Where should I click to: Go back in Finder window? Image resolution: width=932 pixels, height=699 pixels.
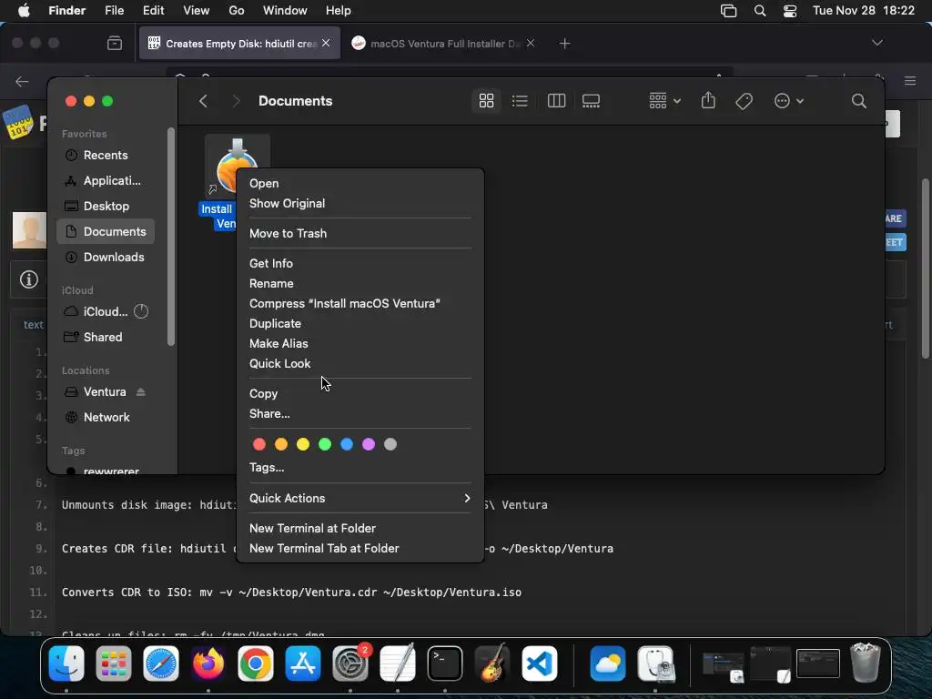[203, 101]
